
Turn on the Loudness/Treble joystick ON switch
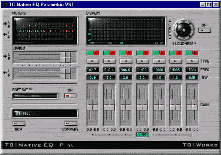click(204, 30)
